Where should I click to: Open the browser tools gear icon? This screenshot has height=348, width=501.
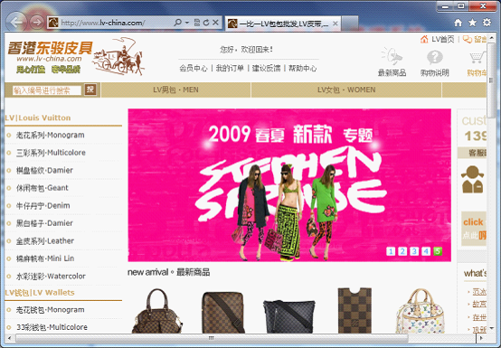pos(487,23)
